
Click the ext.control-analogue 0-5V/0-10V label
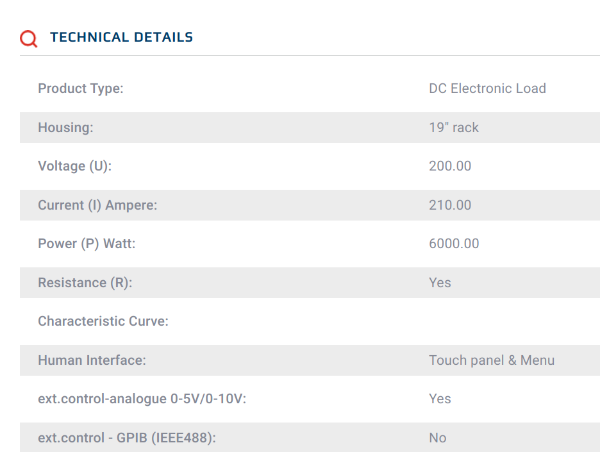click(x=142, y=399)
